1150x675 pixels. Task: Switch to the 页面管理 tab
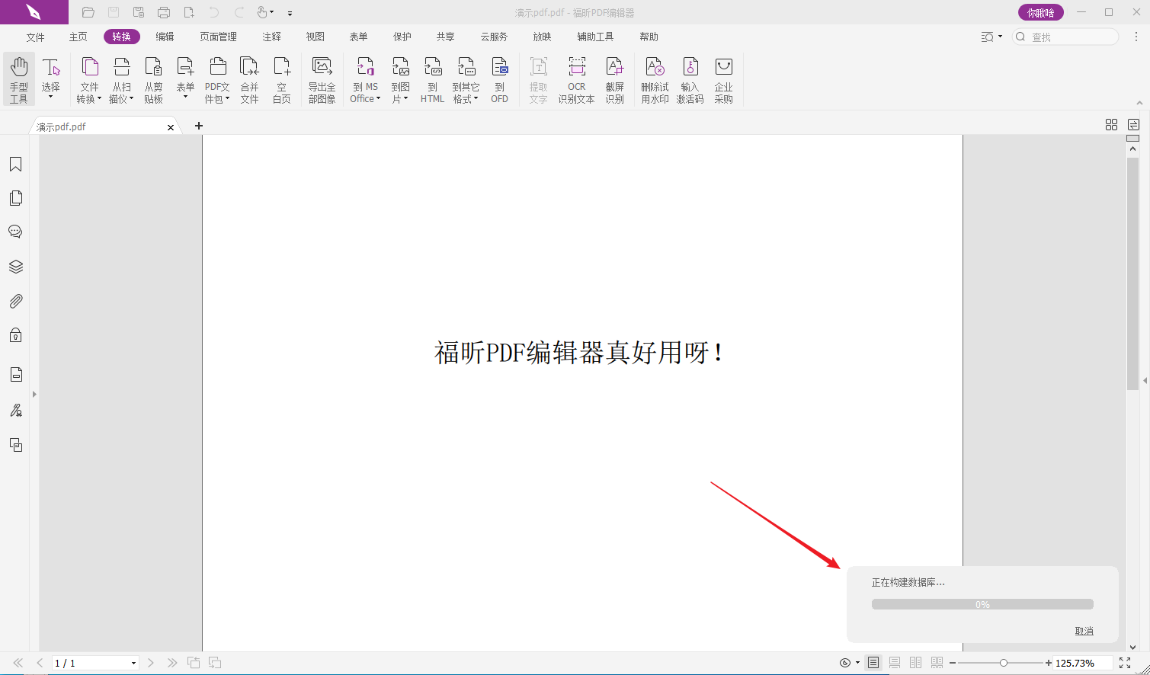point(218,37)
